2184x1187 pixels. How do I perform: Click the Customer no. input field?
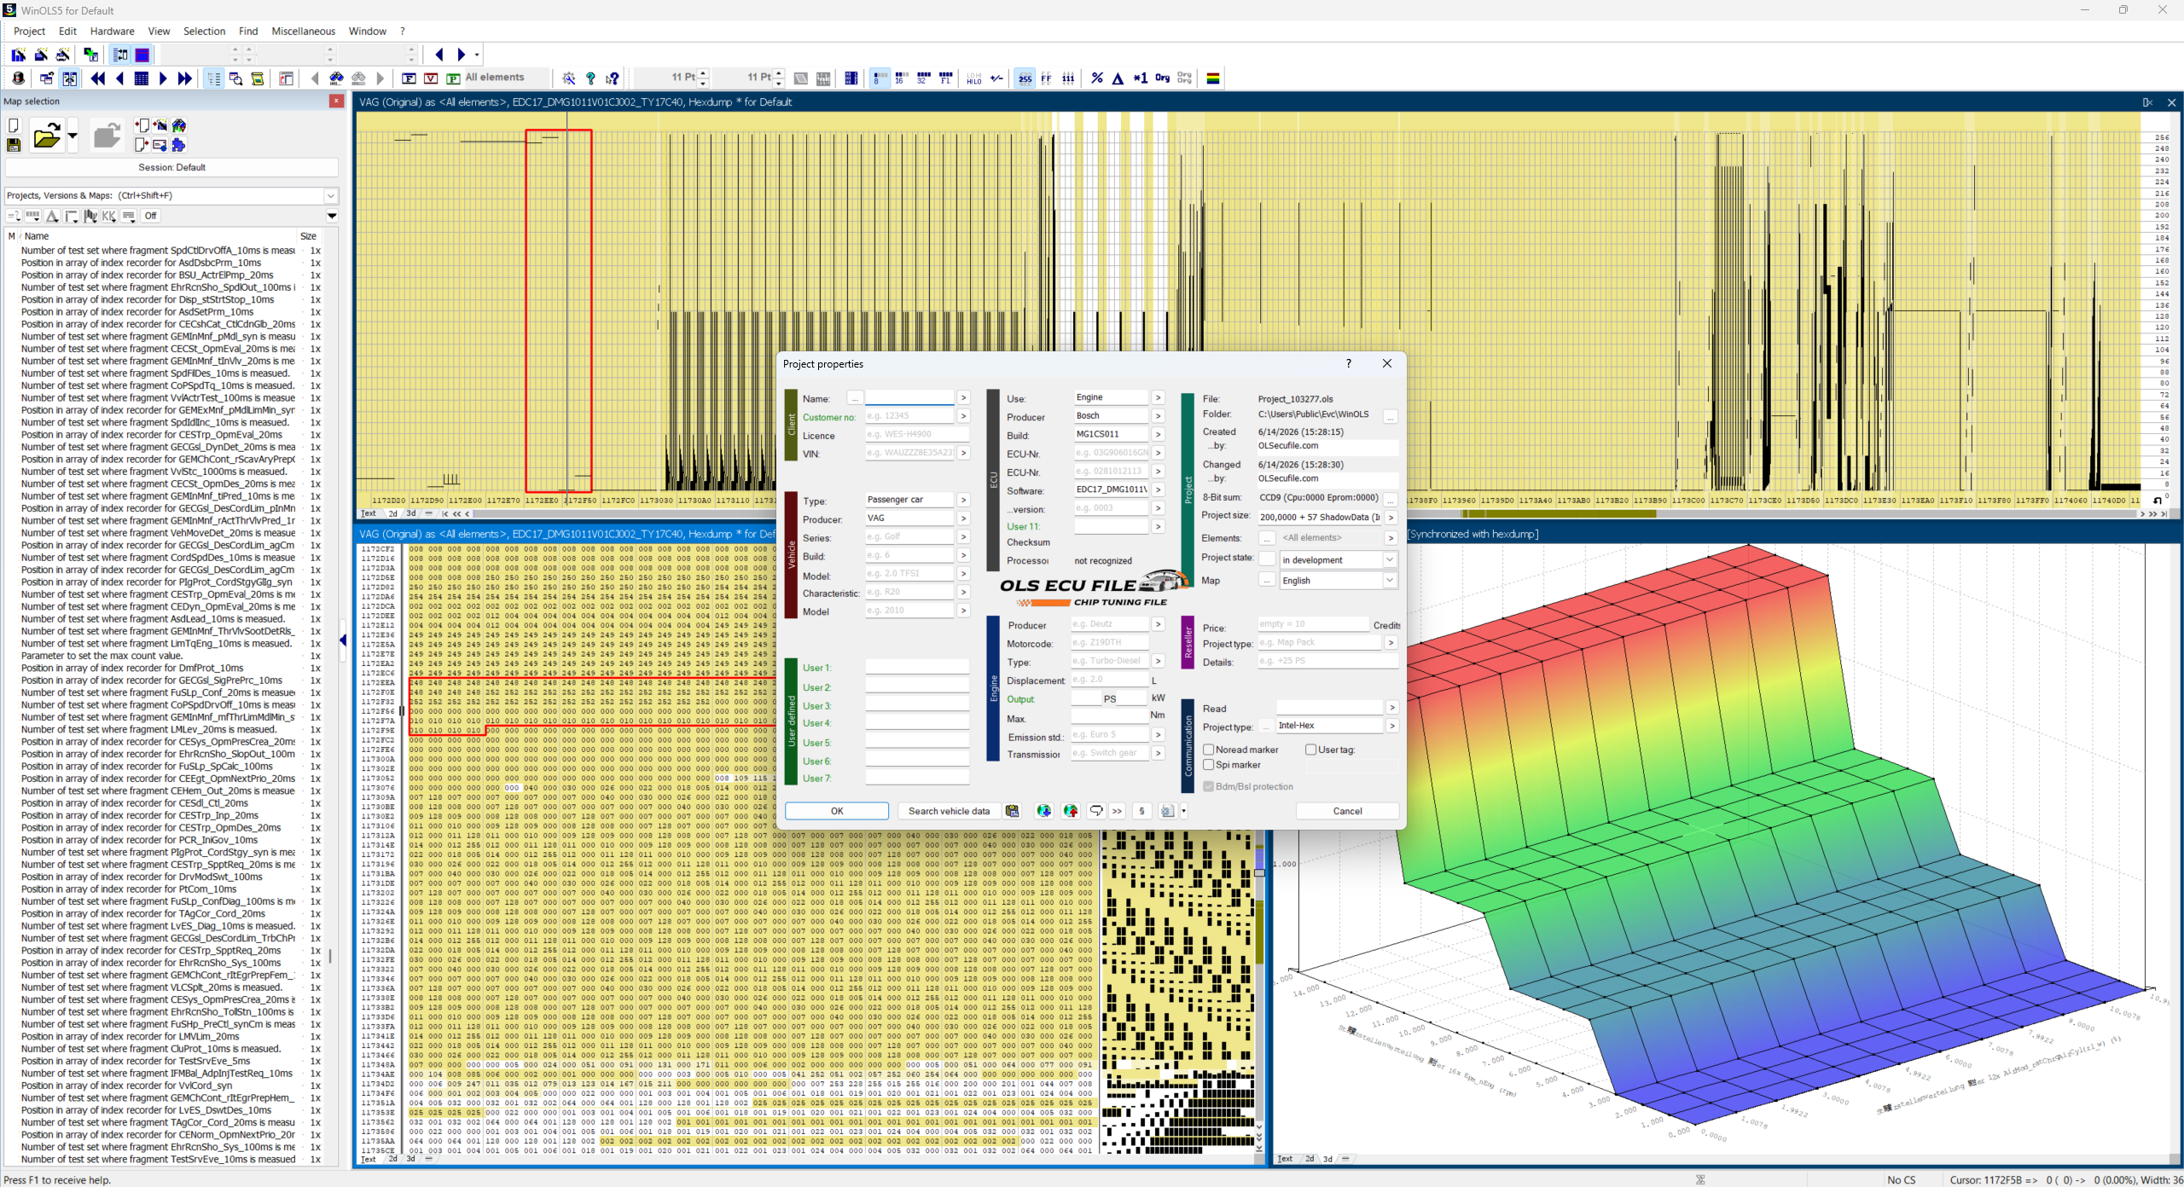[x=909, y=416]
